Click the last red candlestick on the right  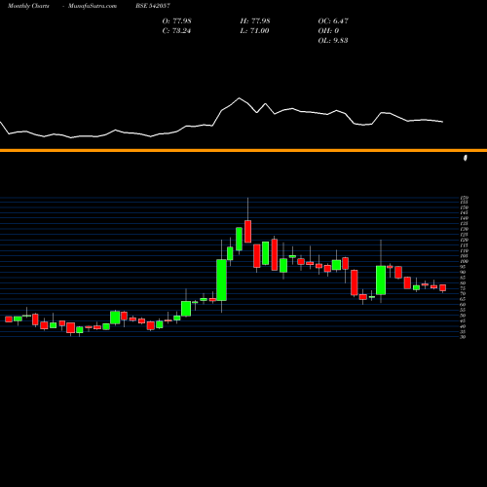coord(442,287)
